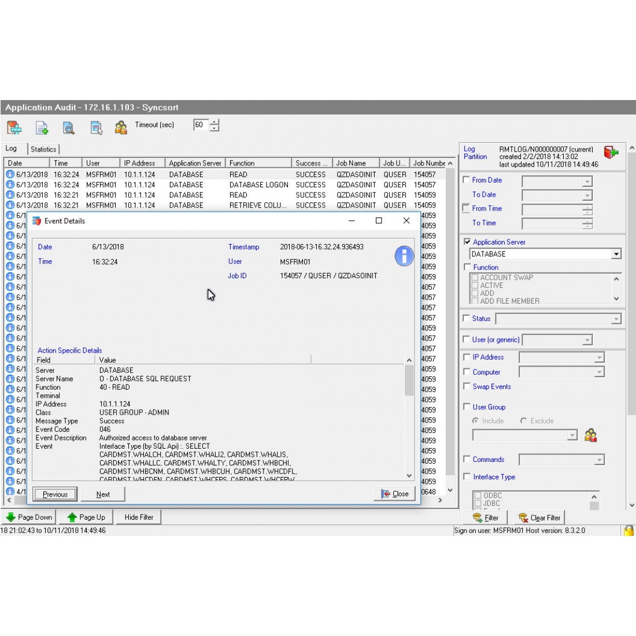This screenshot has height=636, width=636.
Task: Increase Timeout value with up stepper arrow
Action: (215, 122)
